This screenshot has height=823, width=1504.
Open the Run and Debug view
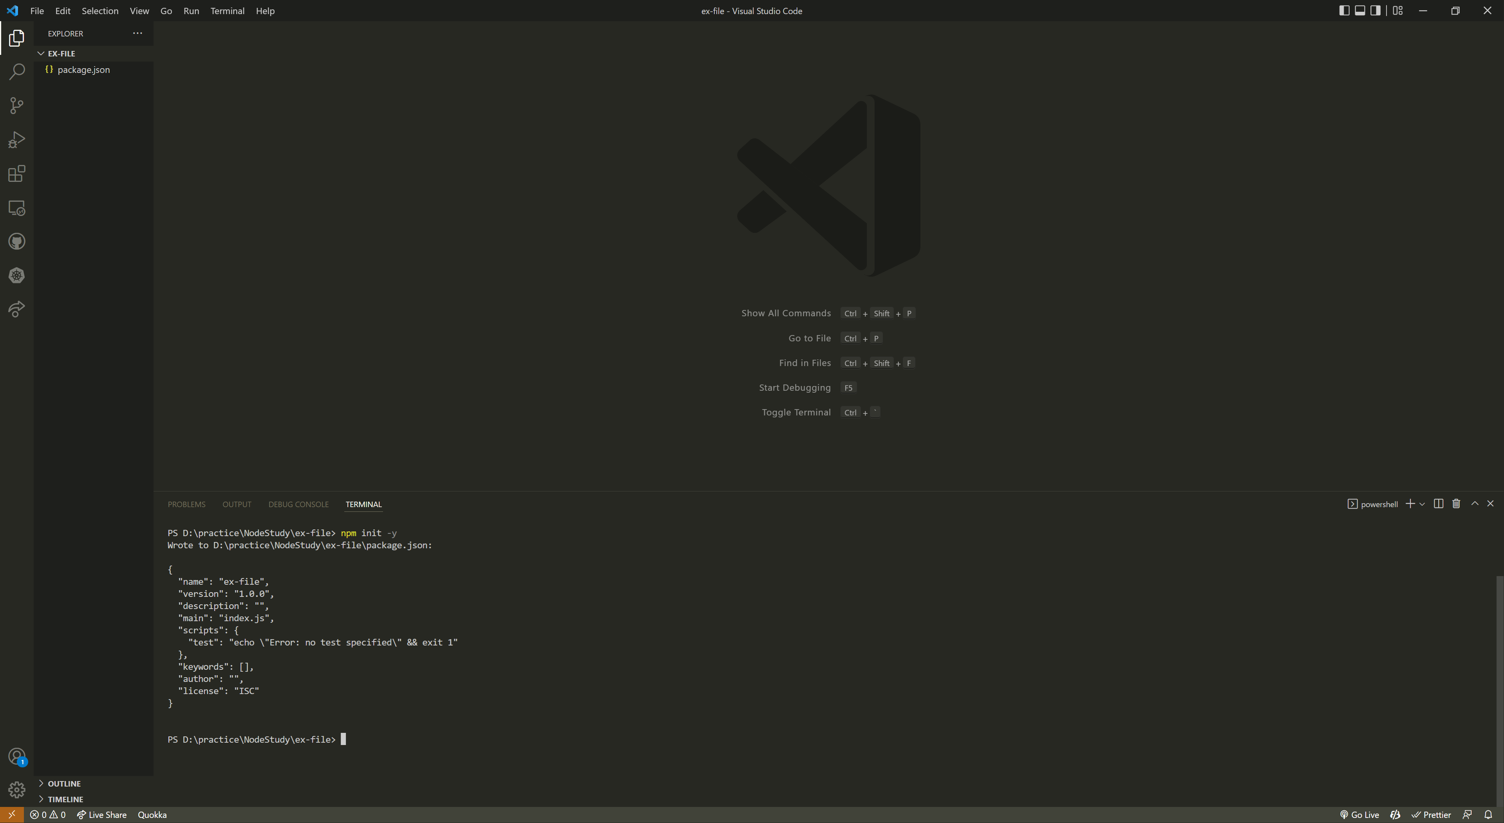(16, 140)
